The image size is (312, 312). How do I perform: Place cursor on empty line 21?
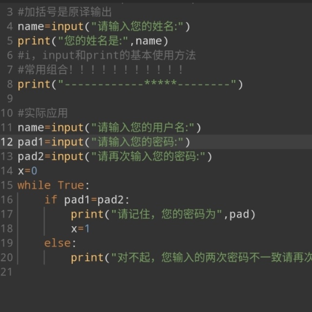(97, 272)
